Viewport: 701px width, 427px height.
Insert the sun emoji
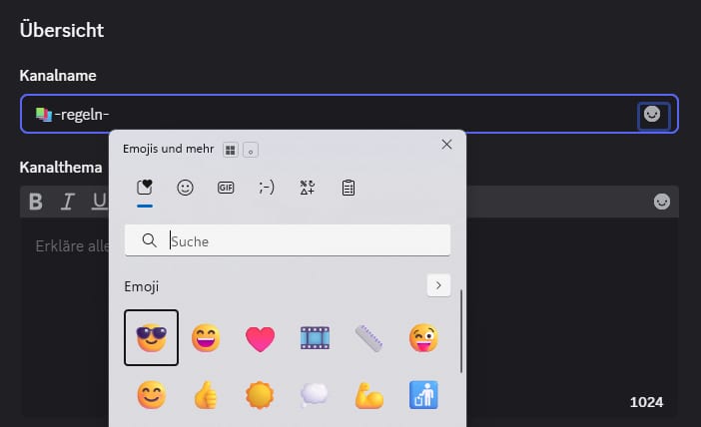[x=260, y=395]
